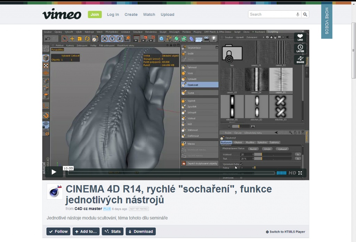Open the Upload link
Viewport: 356px width, 242px height.
click(168, 14)
